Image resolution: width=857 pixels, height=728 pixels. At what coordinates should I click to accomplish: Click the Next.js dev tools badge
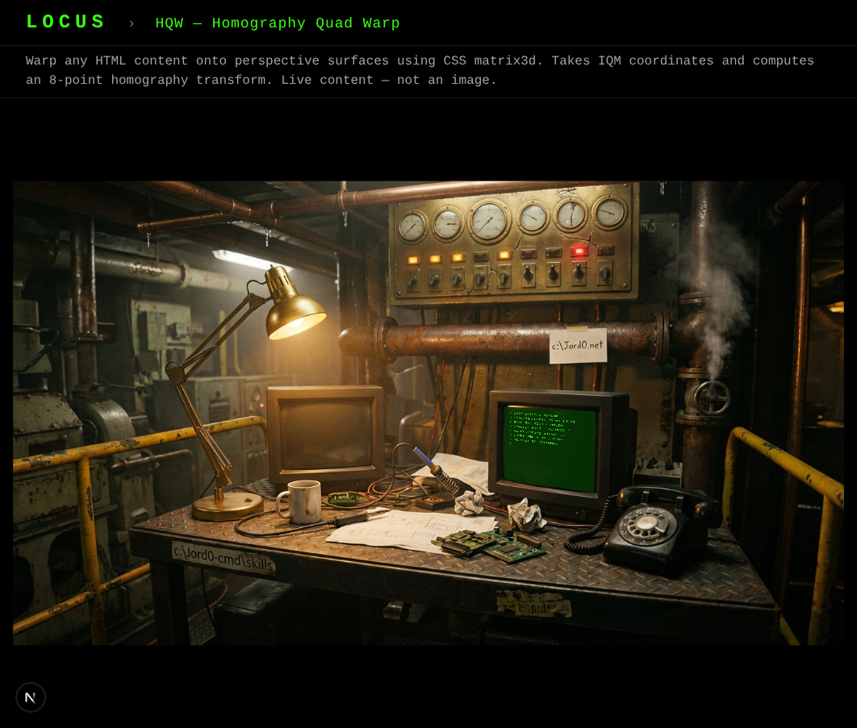click(31, 697)
